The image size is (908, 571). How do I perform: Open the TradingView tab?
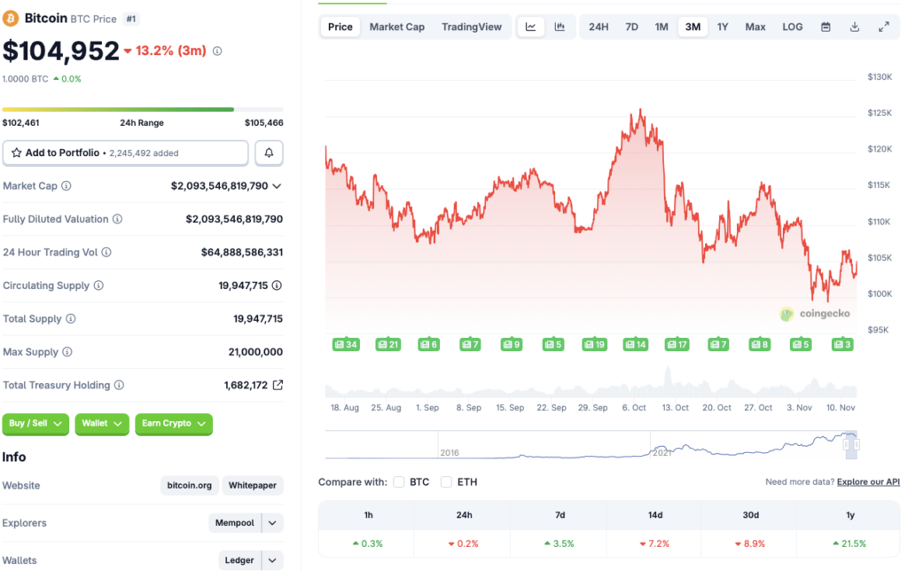[472, 27]
